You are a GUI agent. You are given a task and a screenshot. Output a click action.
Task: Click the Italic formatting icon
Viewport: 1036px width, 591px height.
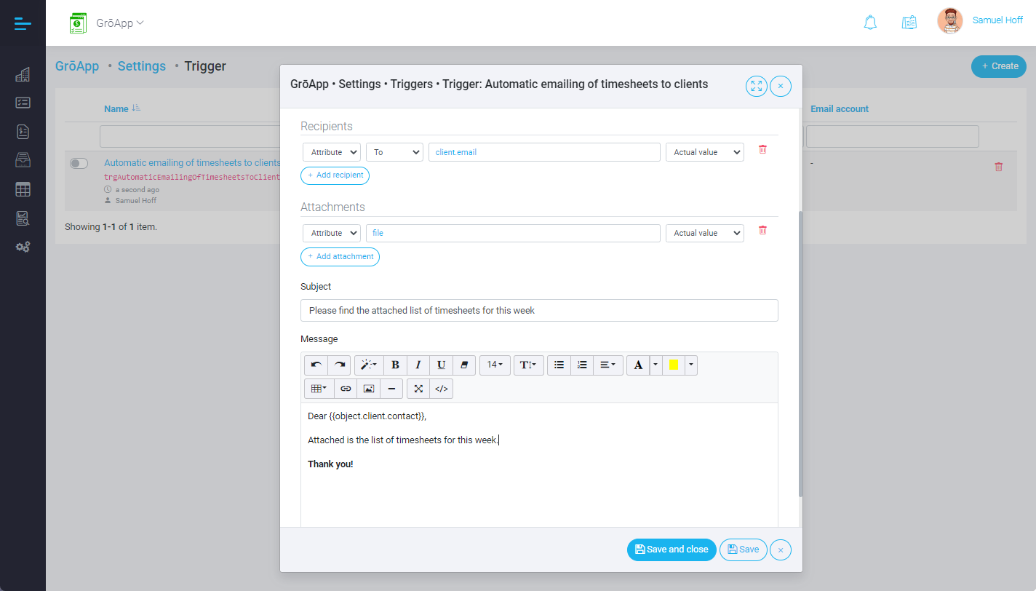(x=418, y=365)
